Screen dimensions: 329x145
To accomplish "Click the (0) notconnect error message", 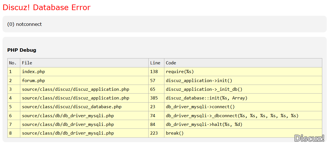I will tap(24, 24).
